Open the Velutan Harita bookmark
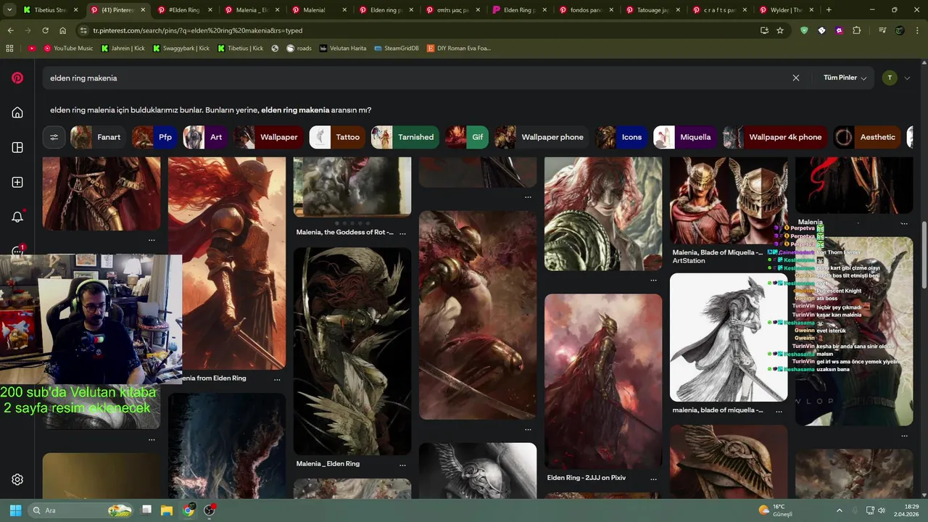This screenshot has height=522, width=928. (343, 48)
